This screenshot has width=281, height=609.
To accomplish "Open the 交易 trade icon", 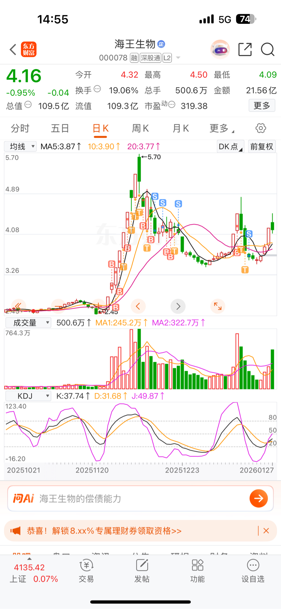I will [86, 571].
